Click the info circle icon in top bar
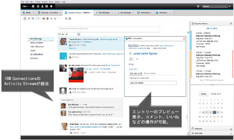234x140 pixels. pos(51,6)
